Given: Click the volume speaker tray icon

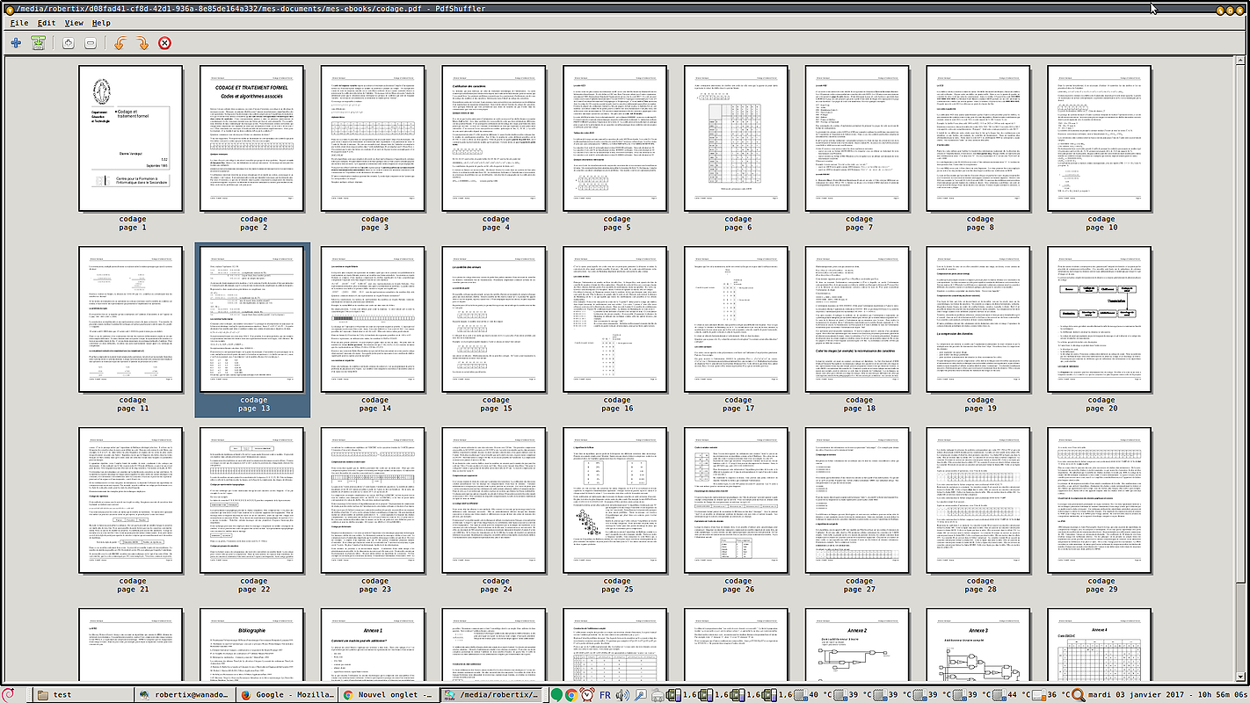Looking at the screenshot, I should [623, 694].
